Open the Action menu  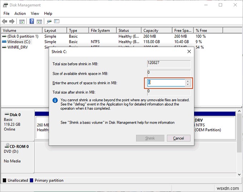point(20,14)
